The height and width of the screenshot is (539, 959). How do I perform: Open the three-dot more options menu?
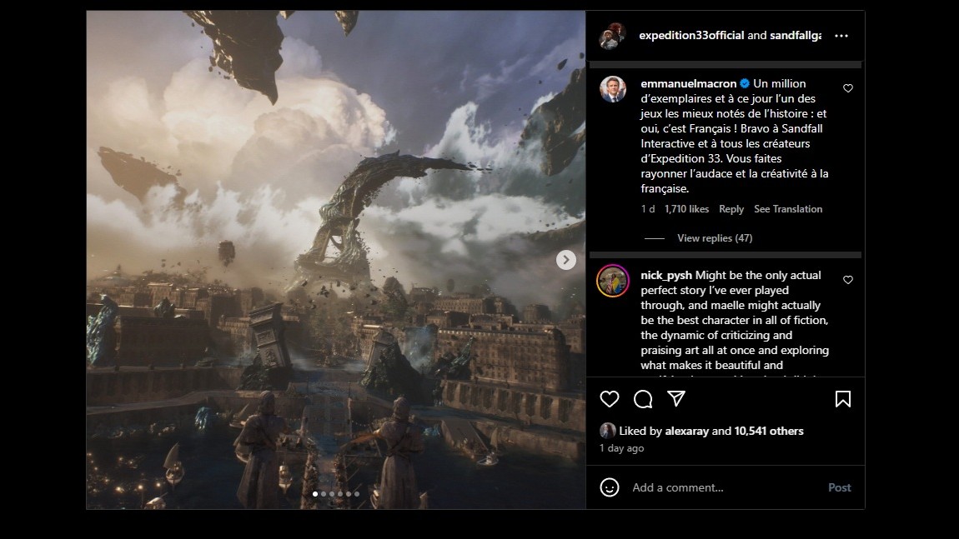841,36
